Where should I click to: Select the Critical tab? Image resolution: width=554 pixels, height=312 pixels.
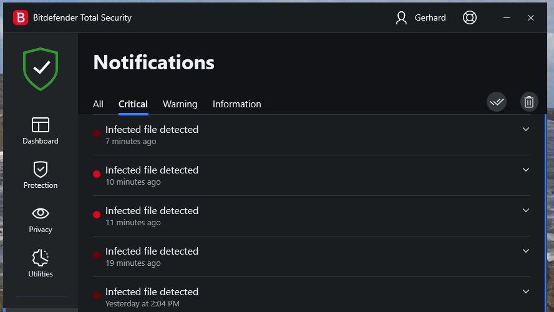pos(133,104)
